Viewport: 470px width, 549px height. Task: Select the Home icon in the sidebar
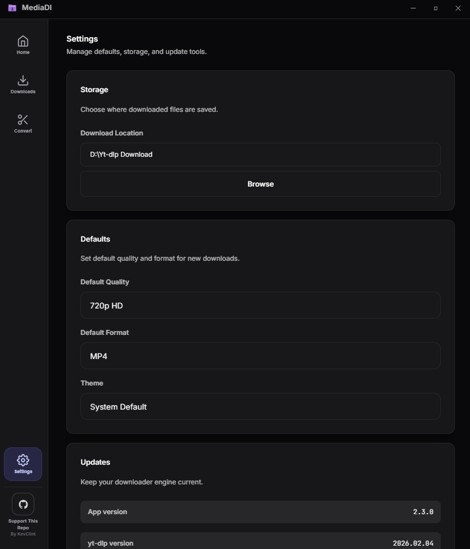(x=22, y=41)
